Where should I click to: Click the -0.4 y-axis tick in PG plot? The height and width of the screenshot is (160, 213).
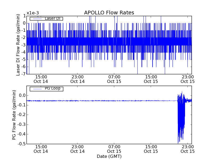click(22, 134)
